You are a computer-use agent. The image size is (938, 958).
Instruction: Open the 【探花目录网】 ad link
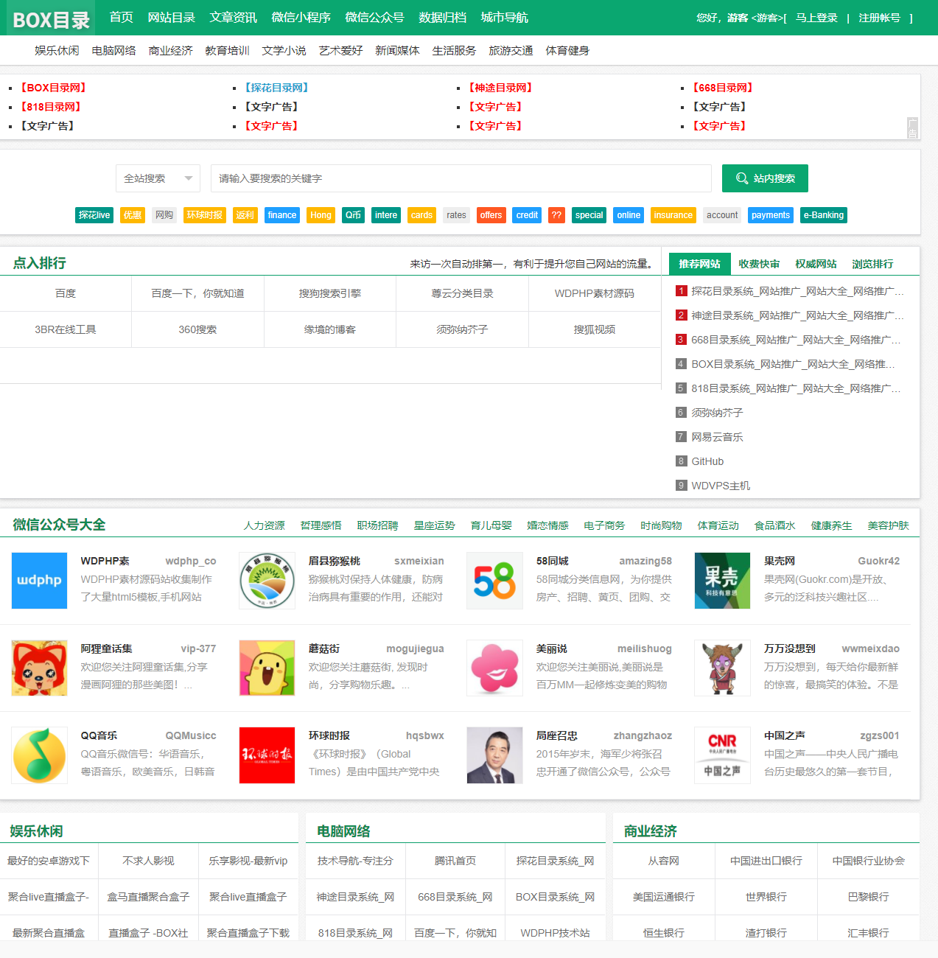[x=276, y=88]
